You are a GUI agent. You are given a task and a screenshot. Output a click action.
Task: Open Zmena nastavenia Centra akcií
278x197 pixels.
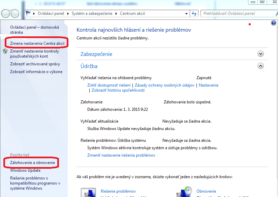pos(37,43)
